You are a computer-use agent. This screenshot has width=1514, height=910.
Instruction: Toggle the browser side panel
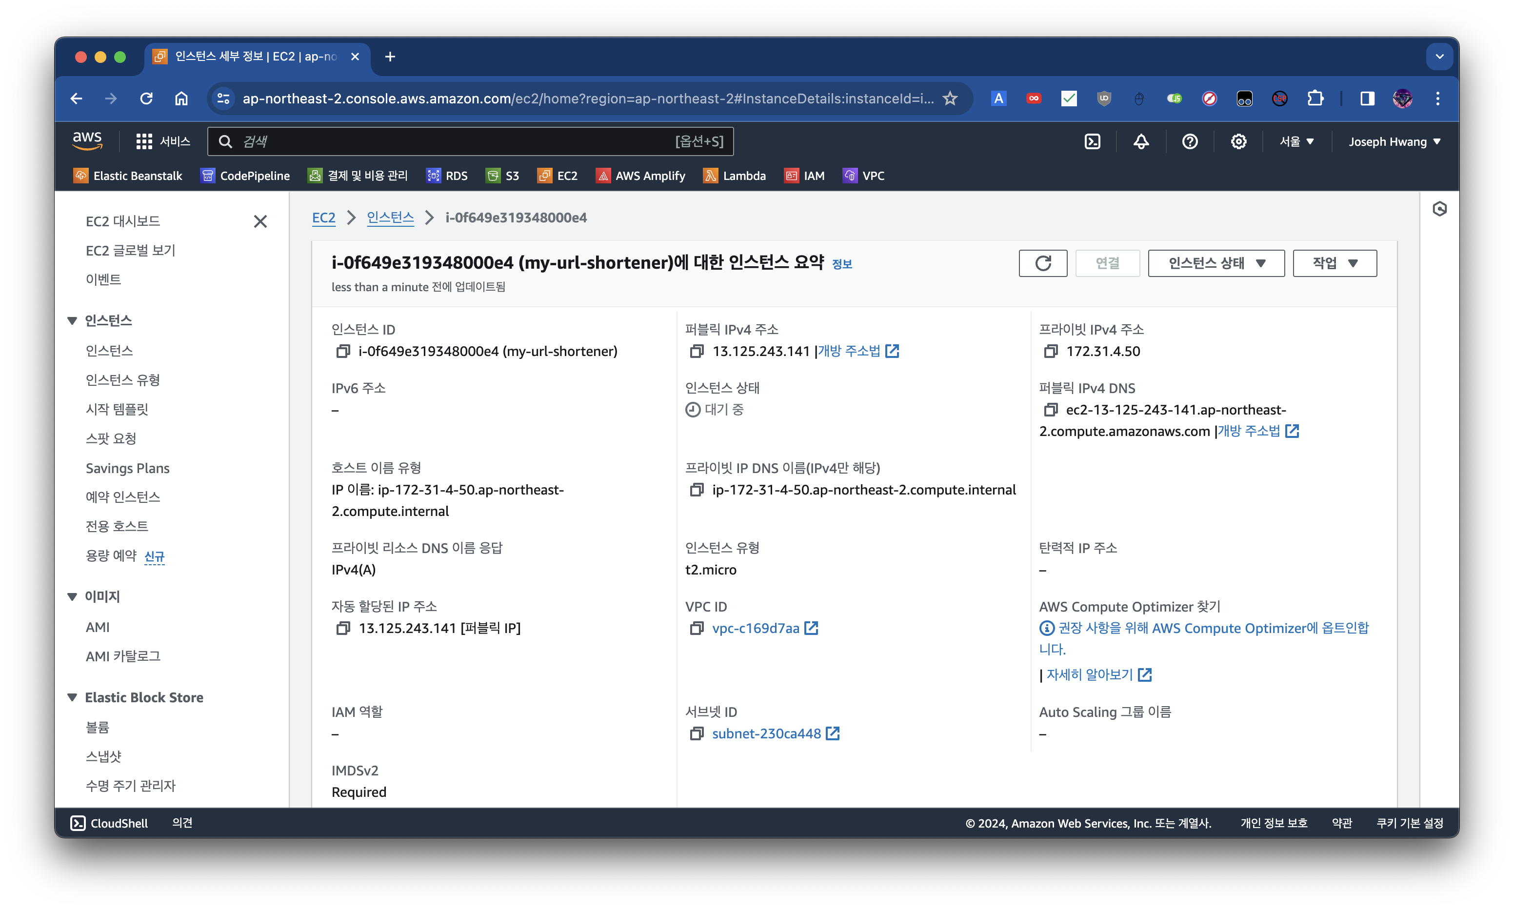pos(1367,98)
